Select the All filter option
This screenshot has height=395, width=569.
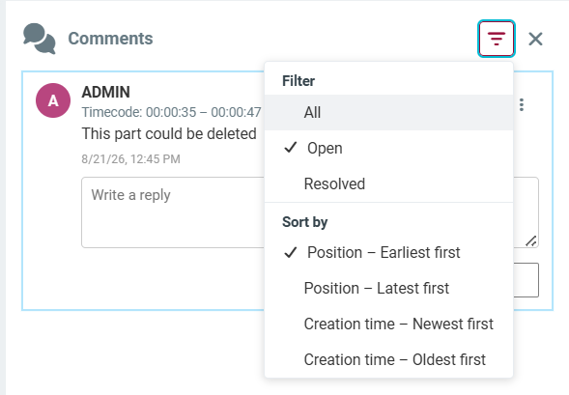point(388,112)
